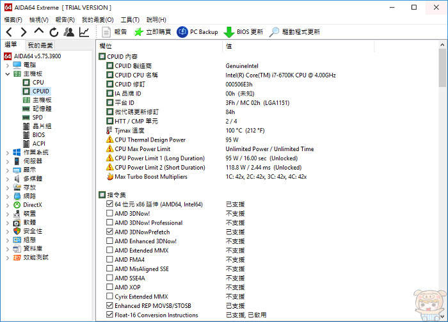Click the 立即購買 buy now button
This screenshot has width=448, height=322.
pyautogui.click(x=152, y=32)
